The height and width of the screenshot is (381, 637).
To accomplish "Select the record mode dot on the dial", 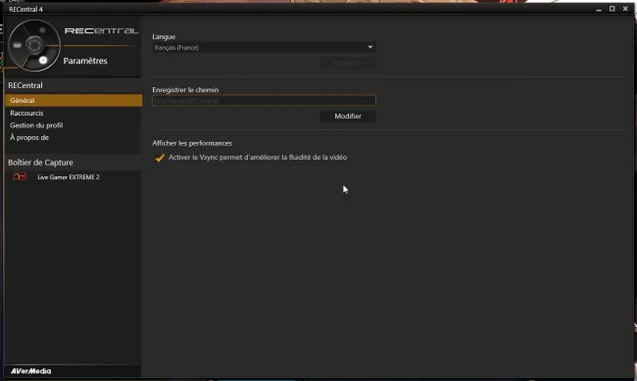I will click(42, 30).
